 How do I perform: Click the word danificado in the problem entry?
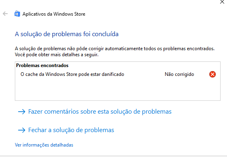click(113, 74)
